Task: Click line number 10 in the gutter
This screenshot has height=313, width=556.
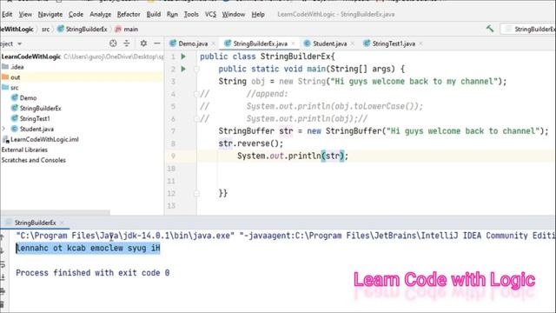Action: pos(171,169)
